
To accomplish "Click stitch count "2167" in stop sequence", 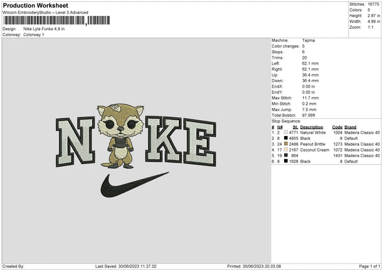I will 294,150.
